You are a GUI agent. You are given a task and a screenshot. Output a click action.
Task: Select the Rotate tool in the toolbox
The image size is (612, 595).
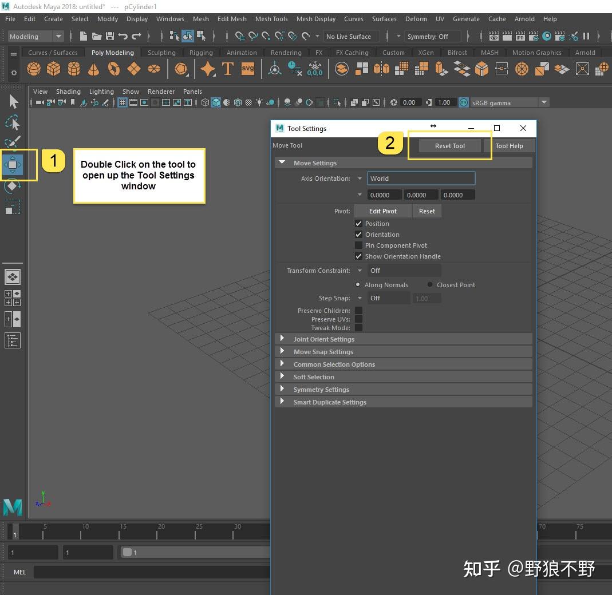[x=13, y=186]
